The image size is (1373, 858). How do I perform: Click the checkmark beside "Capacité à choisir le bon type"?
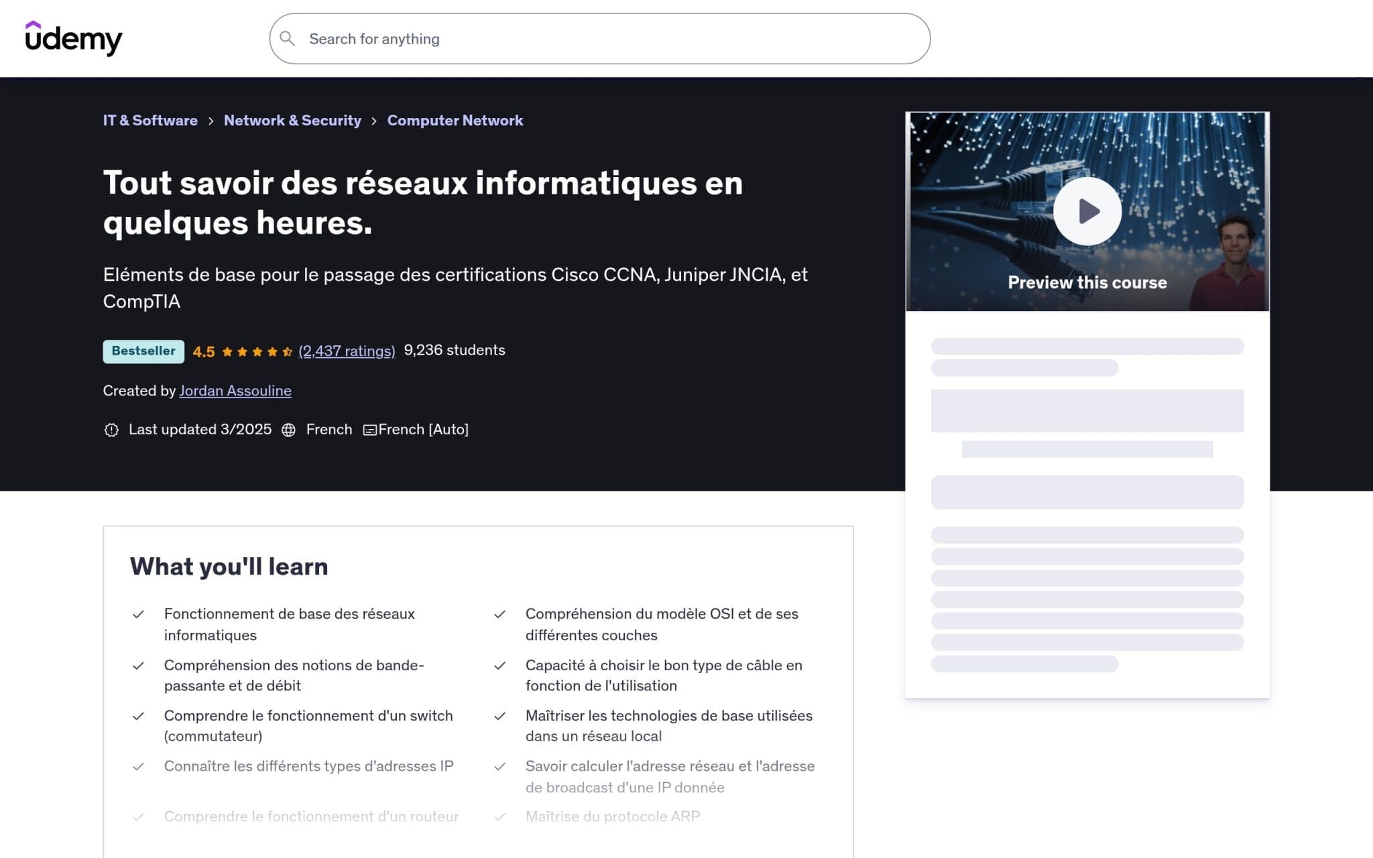pyautogui.click(x=499, y=666)
